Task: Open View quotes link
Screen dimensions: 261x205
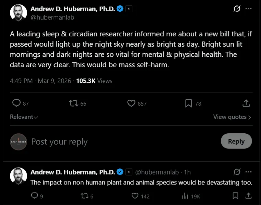Action: click(x=232, y=117)
